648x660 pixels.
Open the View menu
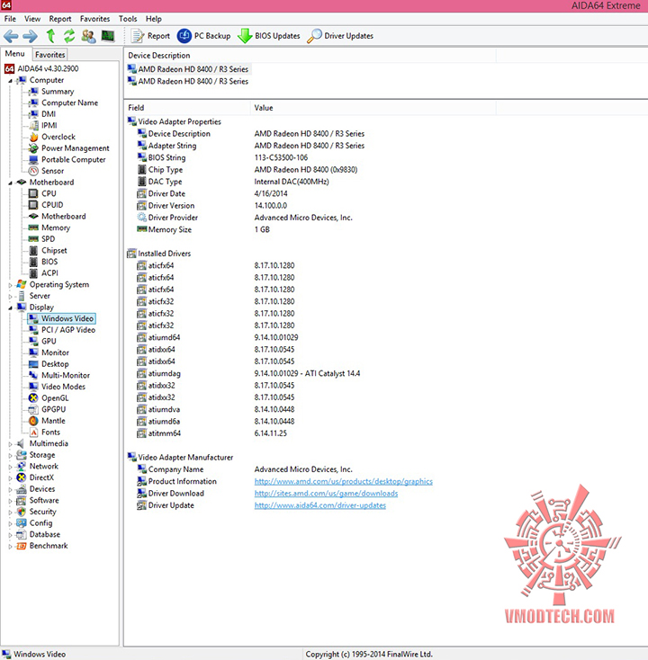pos(32,19)
